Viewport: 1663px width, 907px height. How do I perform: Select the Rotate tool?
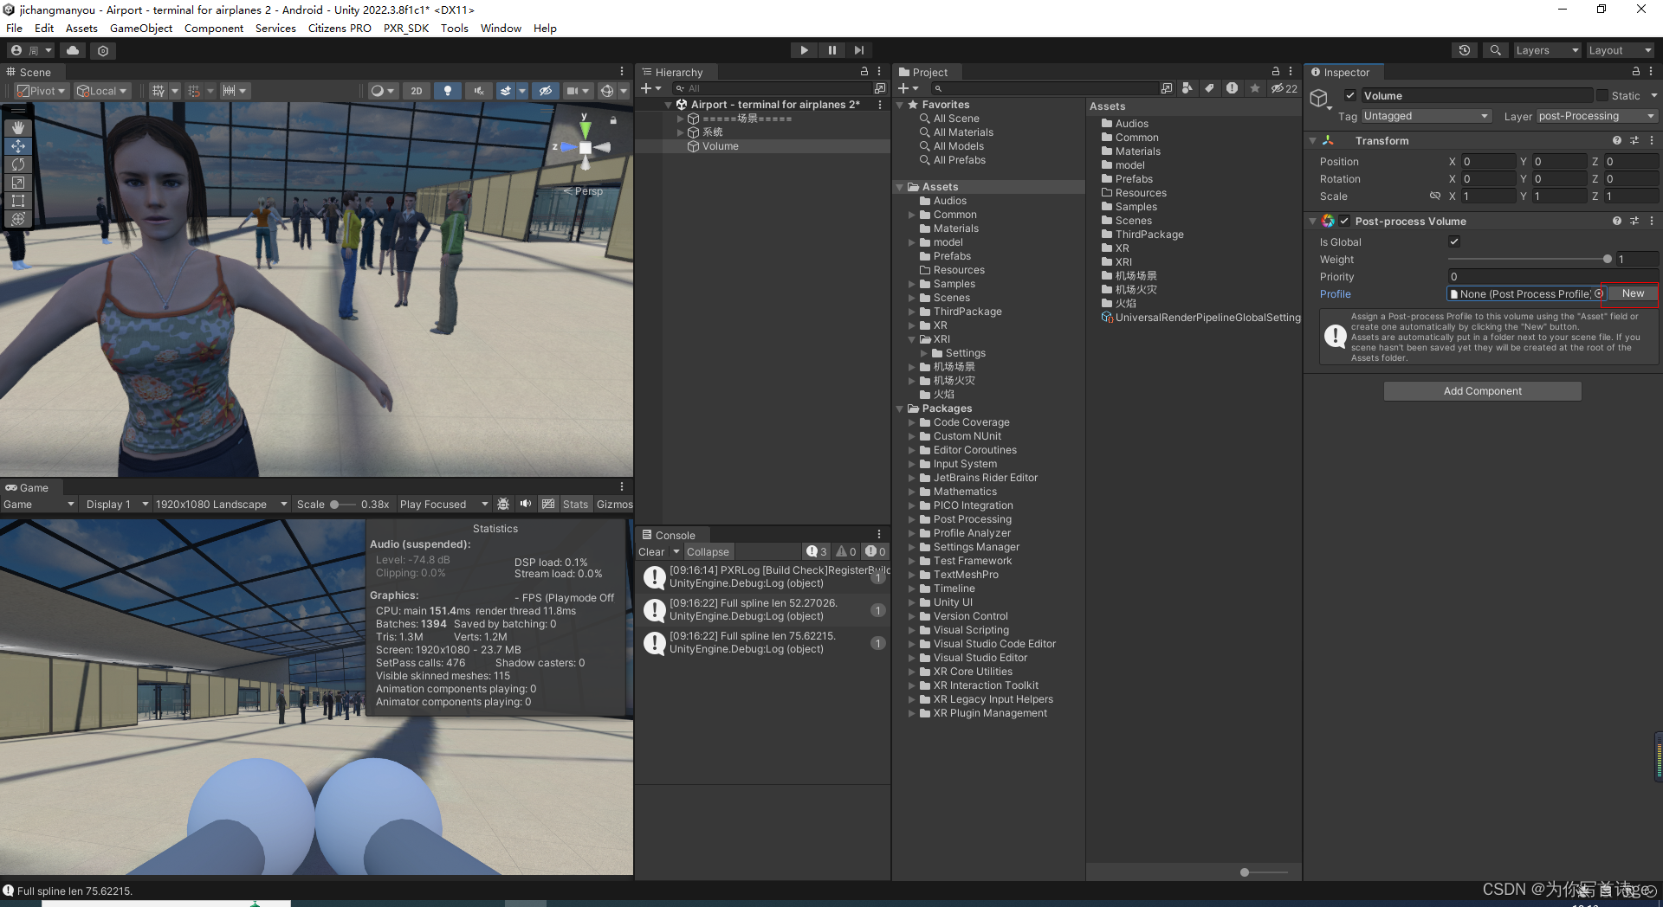pyautogui.click(x=18, y=164)
